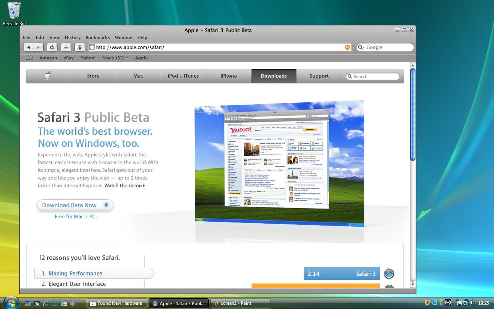
Task: Click the add bookmark plus button
Action: tap(66, 47)
